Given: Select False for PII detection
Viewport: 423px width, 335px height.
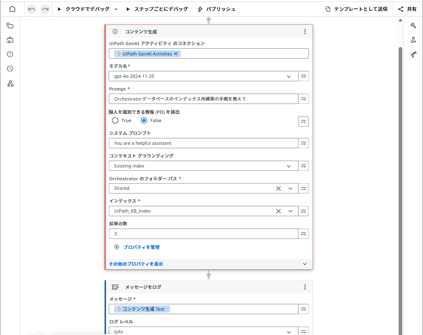Looking at the screenshot, I should pos(144,120).
